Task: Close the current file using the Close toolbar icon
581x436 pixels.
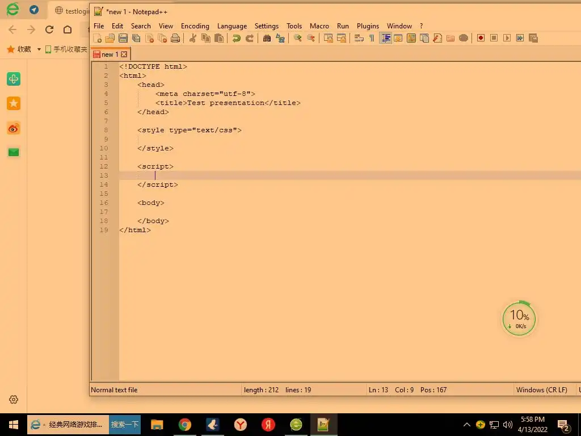Action: pyautogui.click(x=149, y=38)
